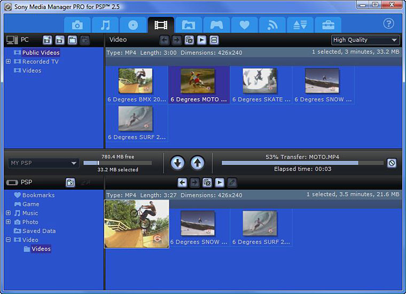The height and width of the screenshot is (294, 406).
Task: Click the second filmstrip icon in PC panel
Action: (60, 40)
